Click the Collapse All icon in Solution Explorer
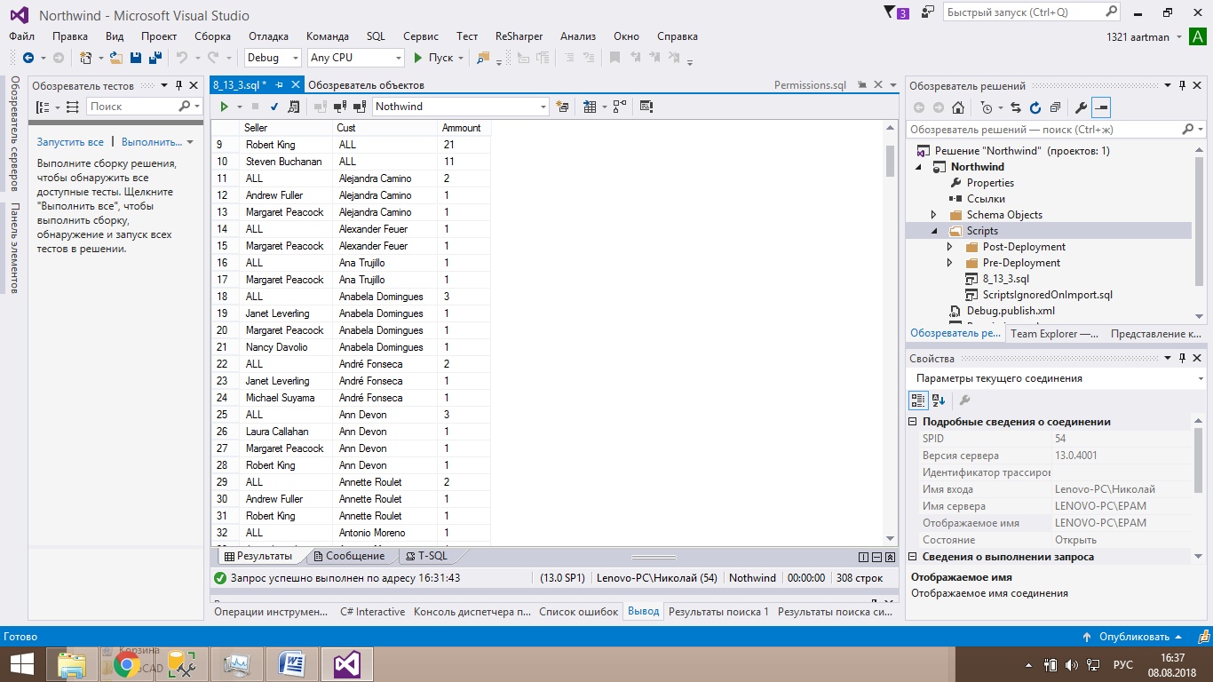The width and height of the screenshot is (1213, 682). click(1054, 107)
